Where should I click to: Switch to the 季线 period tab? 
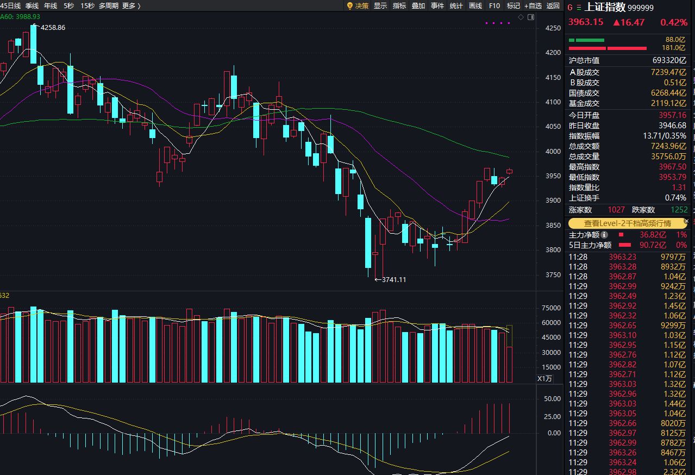click(32, 5)
